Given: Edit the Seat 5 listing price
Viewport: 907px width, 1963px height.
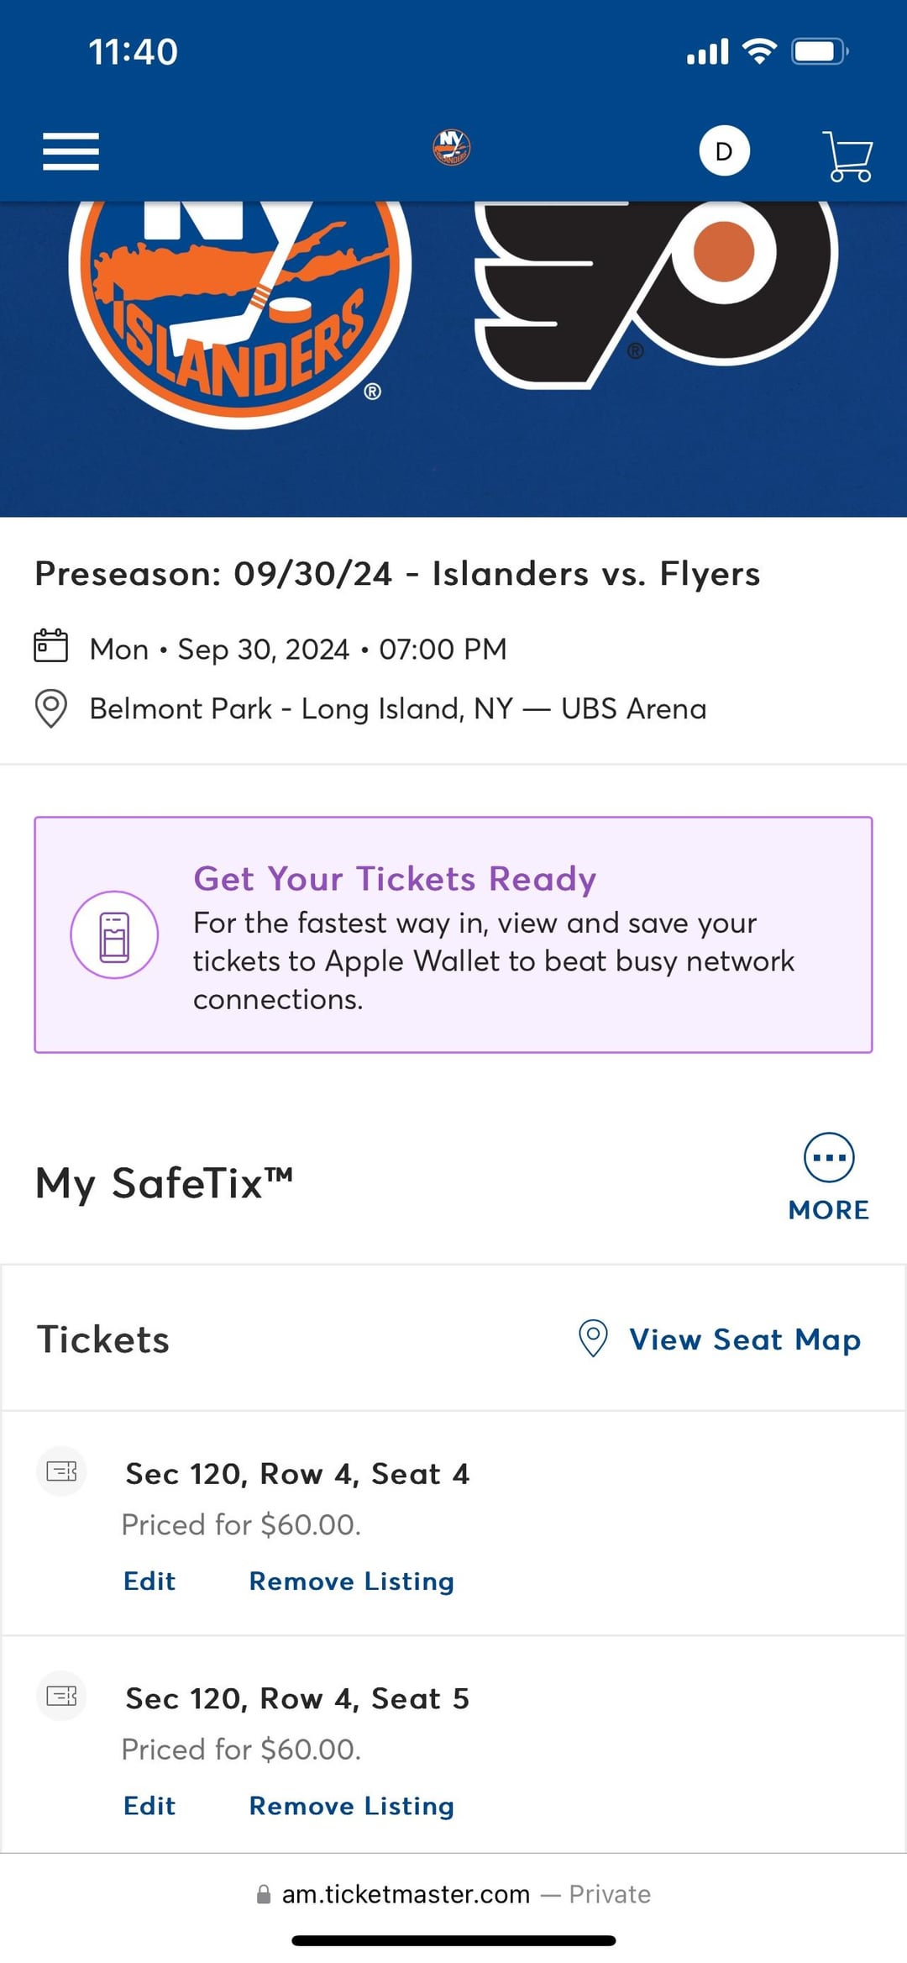Looking at the screenshot, I should tap(149, 1805).
